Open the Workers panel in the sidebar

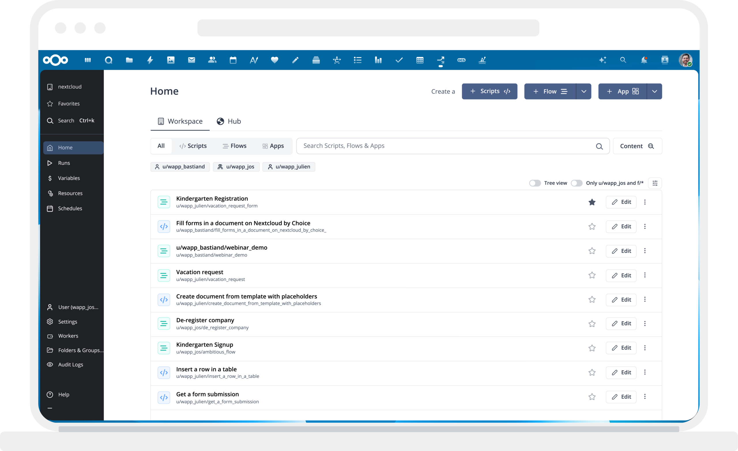coord(68,336)
